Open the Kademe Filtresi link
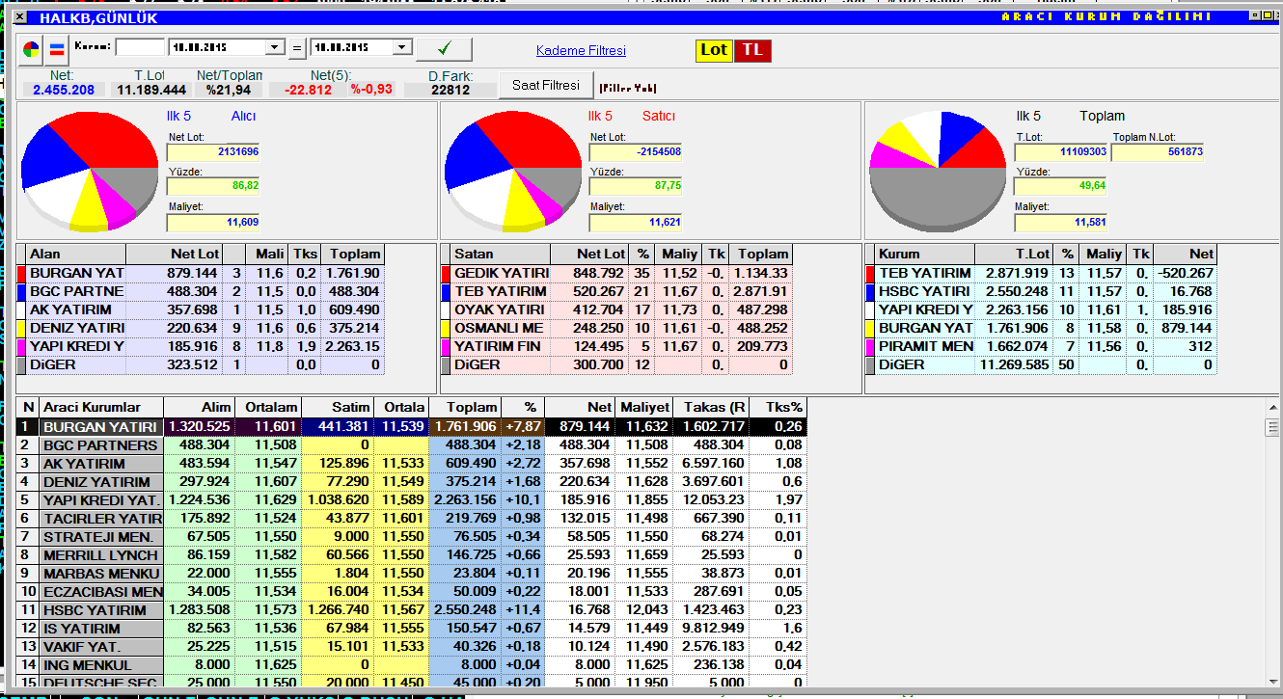This screenshot has width=1283, height=699. point(581,50)
